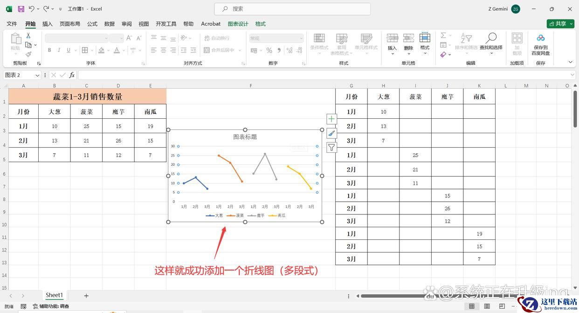Open Chart Styles brush button
Viewport: 579px width, 313px height.
331,133
